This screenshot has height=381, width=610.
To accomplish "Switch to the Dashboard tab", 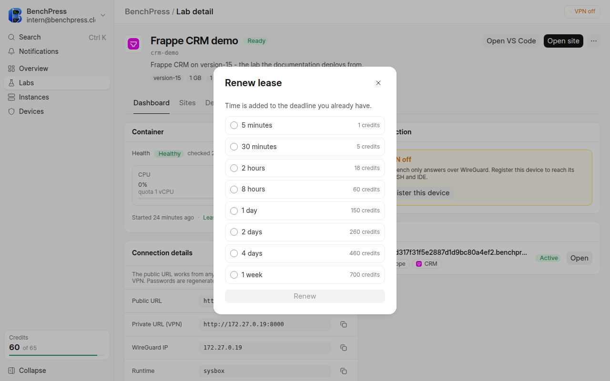I will pos(152,103).
